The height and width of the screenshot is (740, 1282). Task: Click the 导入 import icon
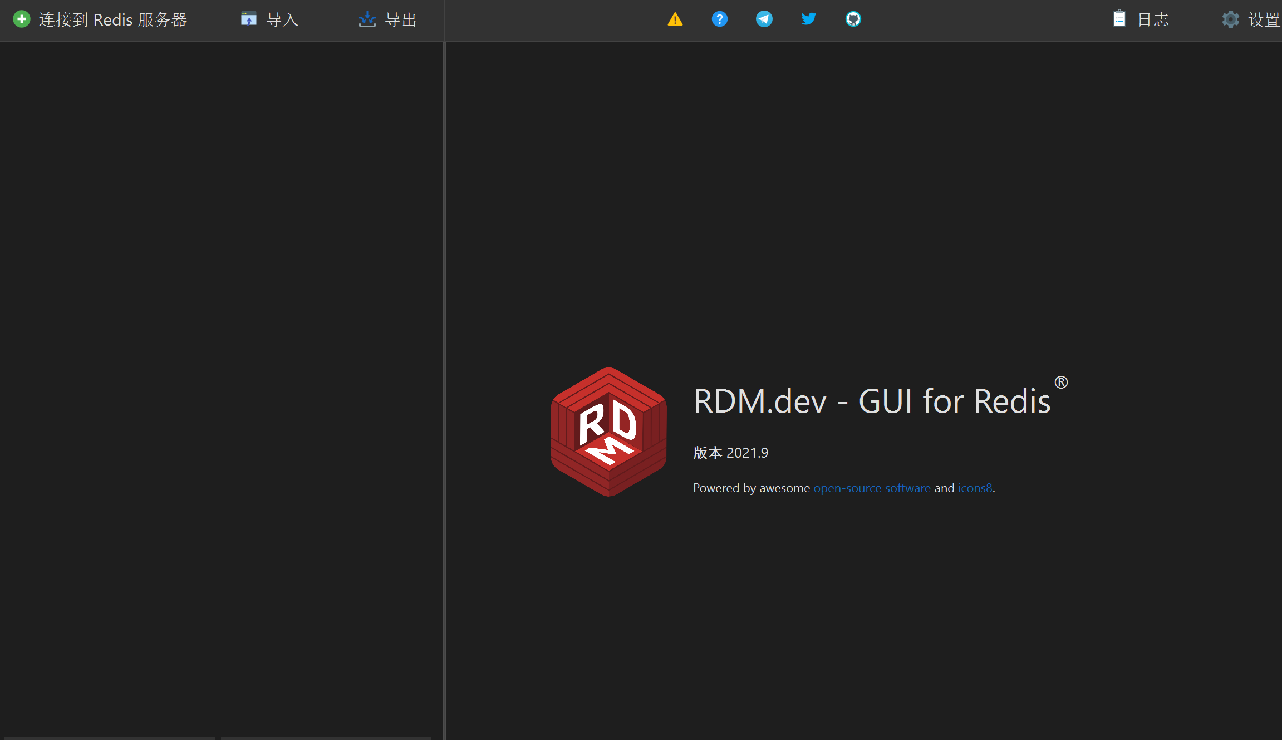(x=249, y=19)
